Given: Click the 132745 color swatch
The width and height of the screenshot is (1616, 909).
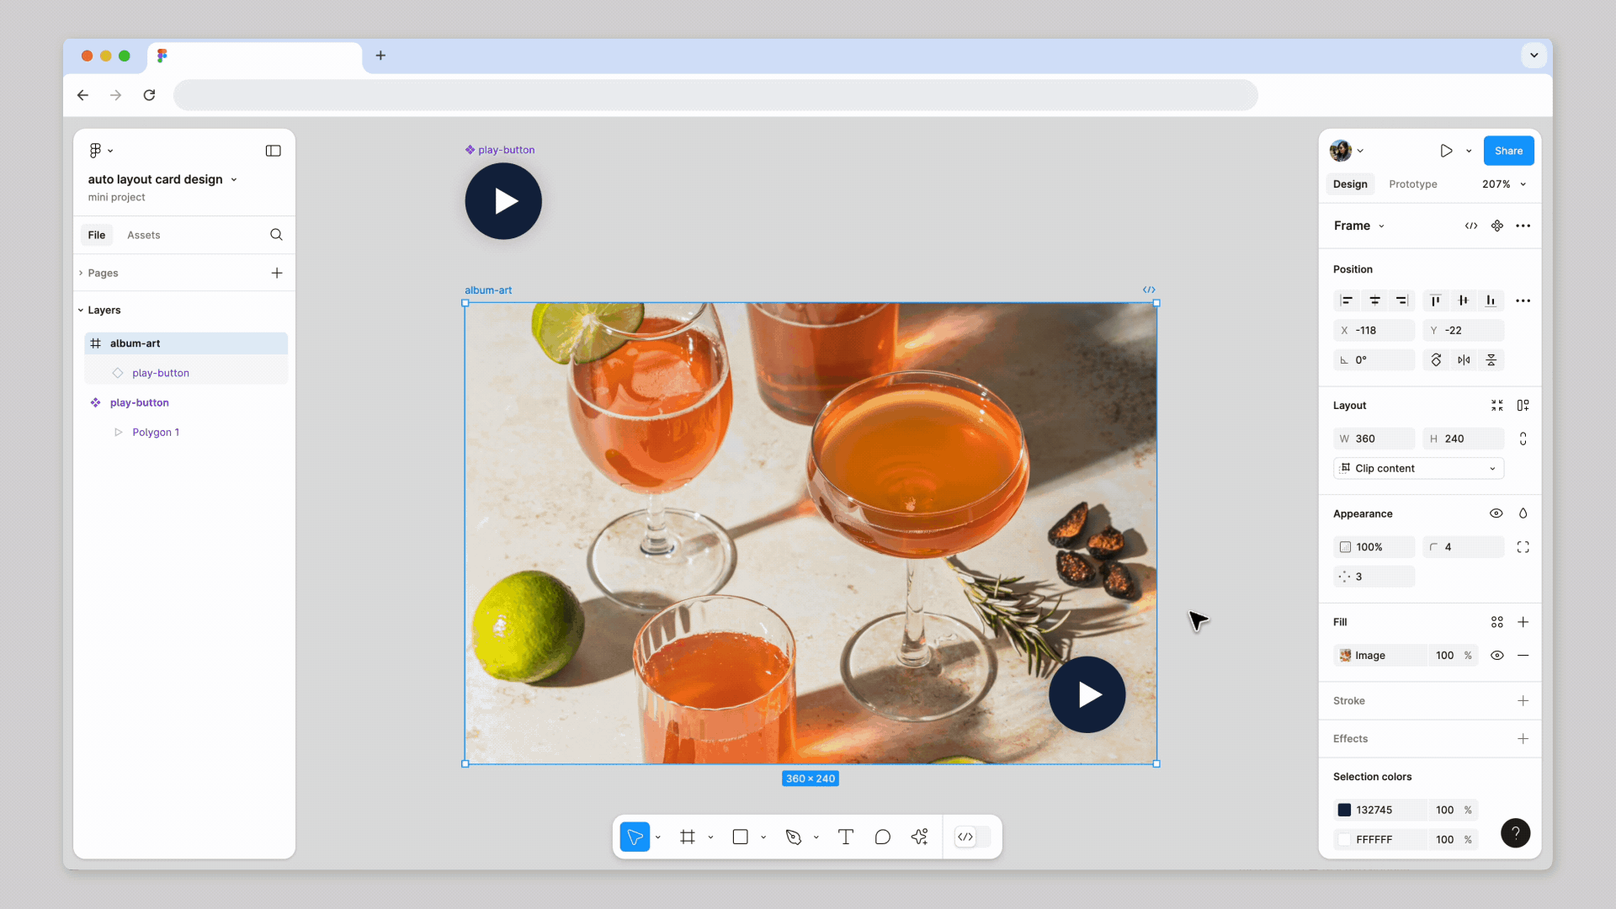Looking at the screenshot, I should [x=1344, y=810].
